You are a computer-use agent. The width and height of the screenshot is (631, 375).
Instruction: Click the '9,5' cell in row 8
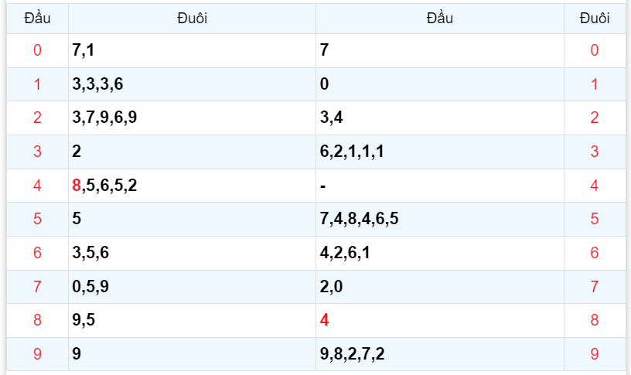pyautogui.click(x=83, y=320)
